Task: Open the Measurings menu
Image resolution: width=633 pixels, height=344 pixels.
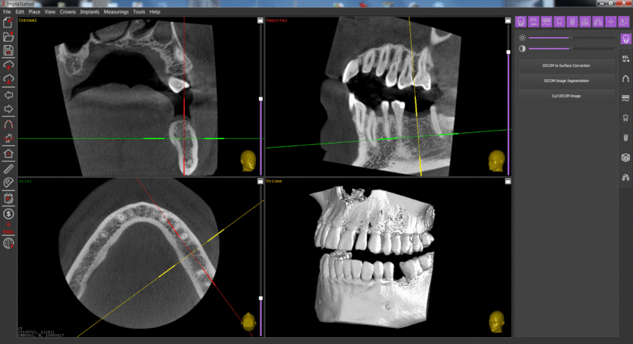Action: 116,11
